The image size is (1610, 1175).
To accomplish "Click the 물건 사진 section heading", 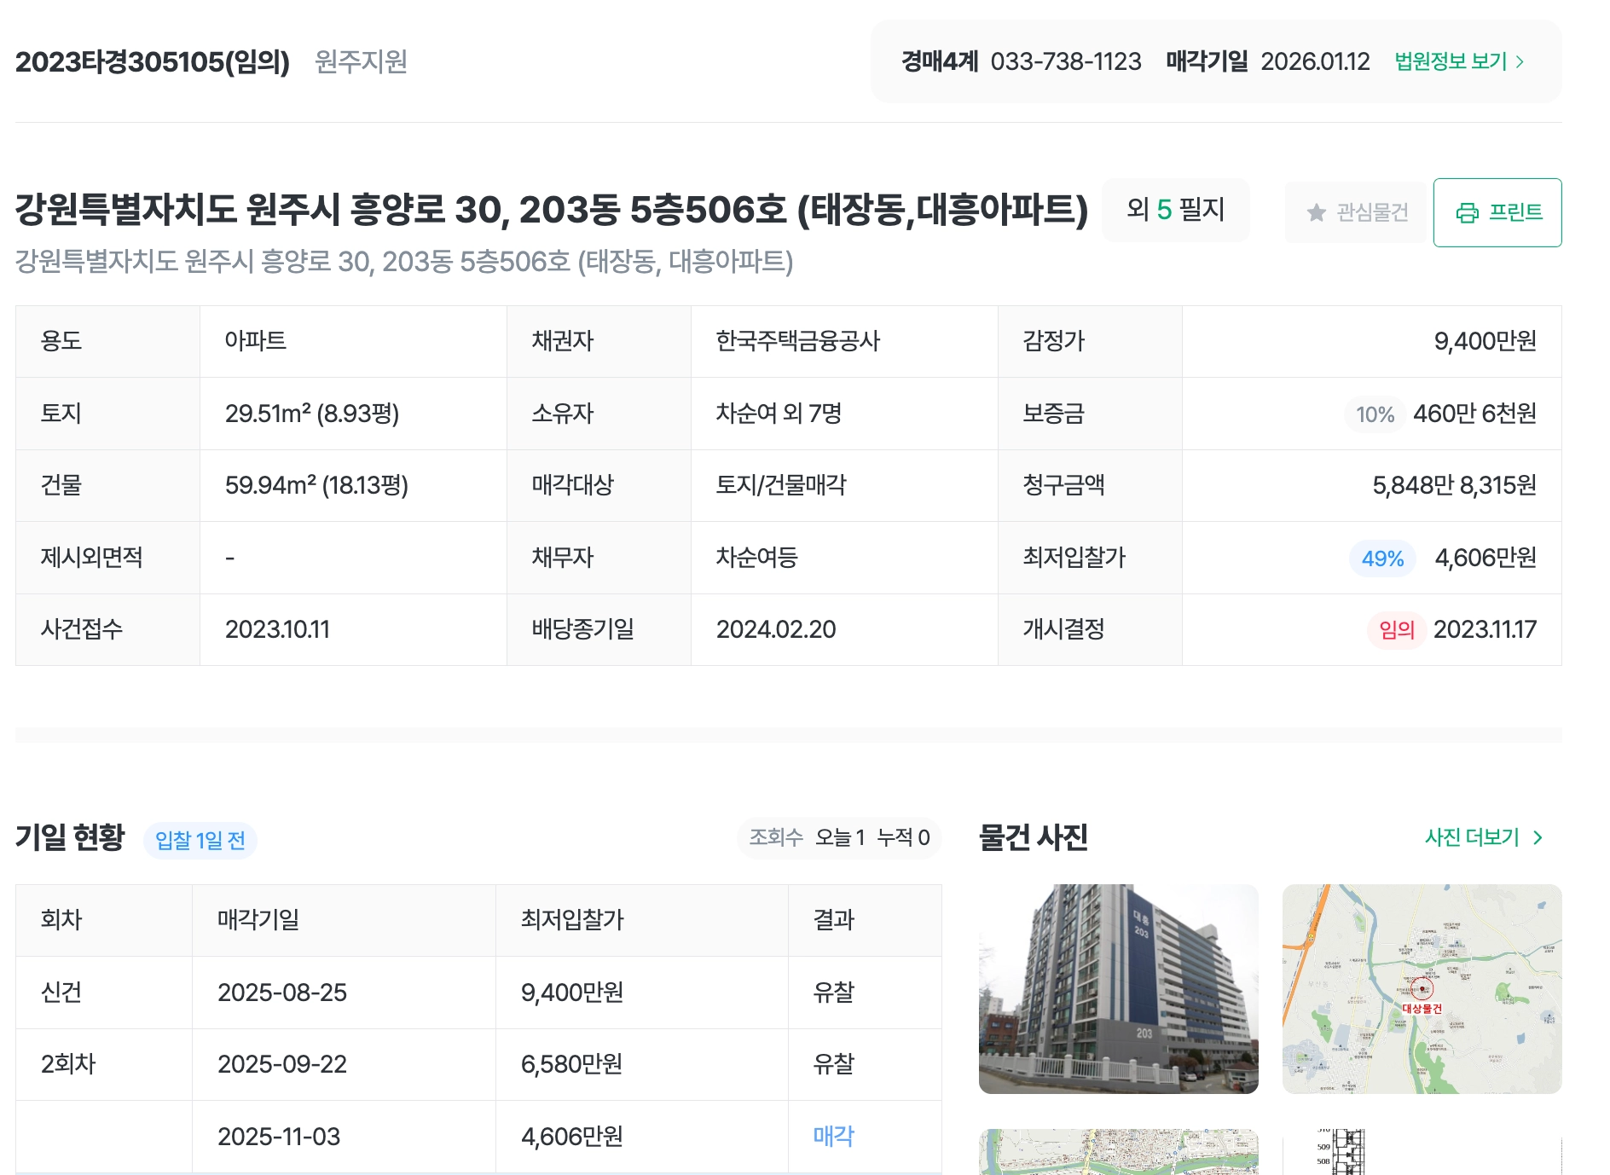I will coord(1033,837).
